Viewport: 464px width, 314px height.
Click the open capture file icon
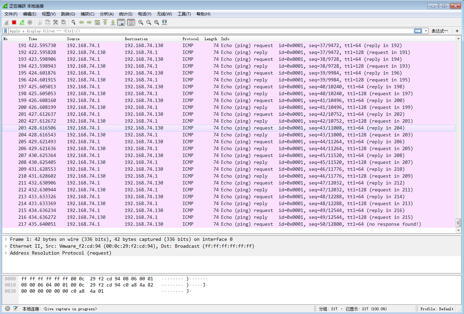40,22
